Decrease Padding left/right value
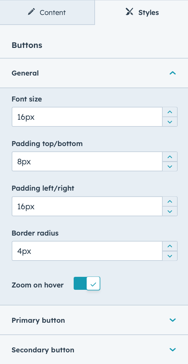The height and width of the screenshot is (364, 188). [x=170, y=211]
